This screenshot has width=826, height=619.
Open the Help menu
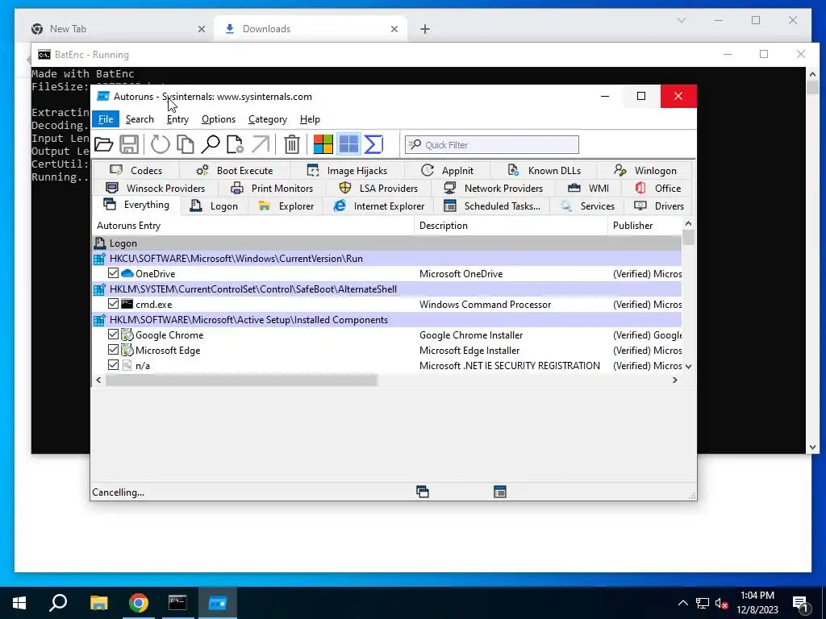[x=310, y=119]
